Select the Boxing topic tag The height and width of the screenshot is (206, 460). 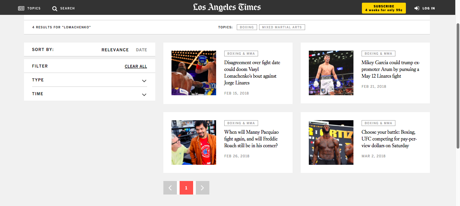click(247, 27)
